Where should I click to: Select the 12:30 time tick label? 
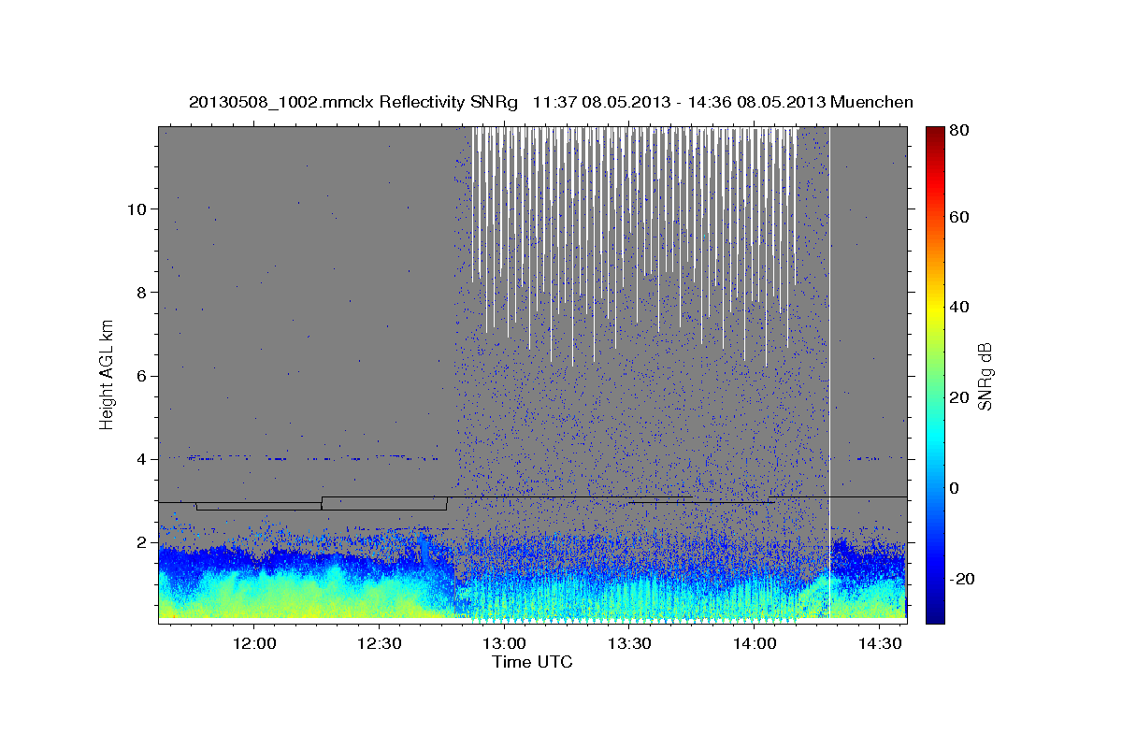coord(379,644)
